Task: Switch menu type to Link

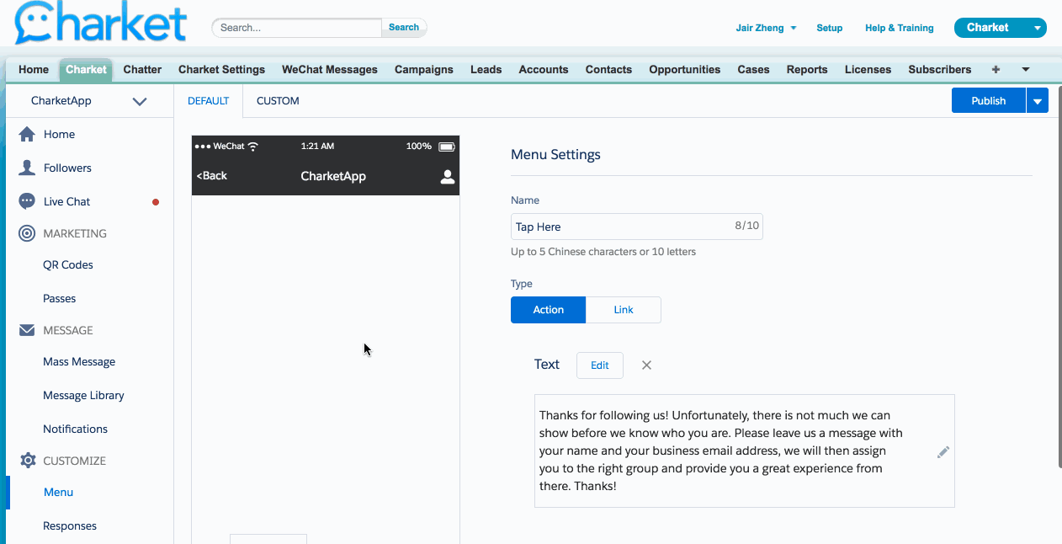Action: [x=623, y=310]
